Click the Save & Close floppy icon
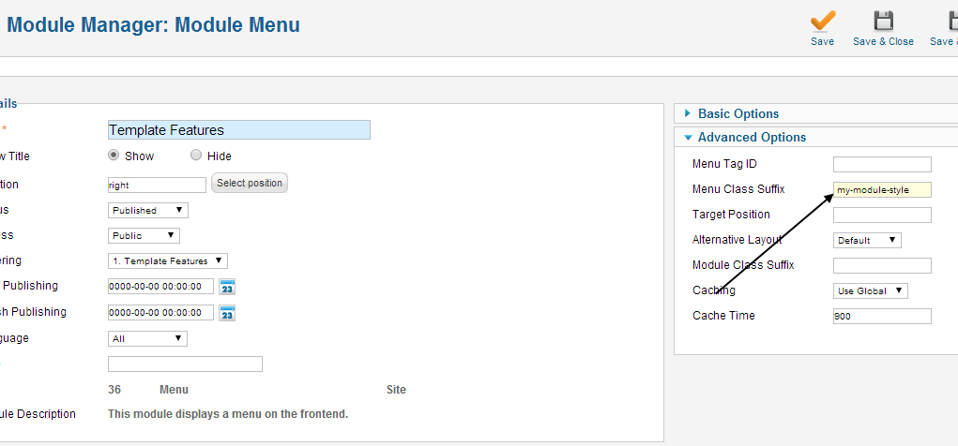The height and width of the screenshot is (446, 958). pyautogui.click(x=884, y=22)
